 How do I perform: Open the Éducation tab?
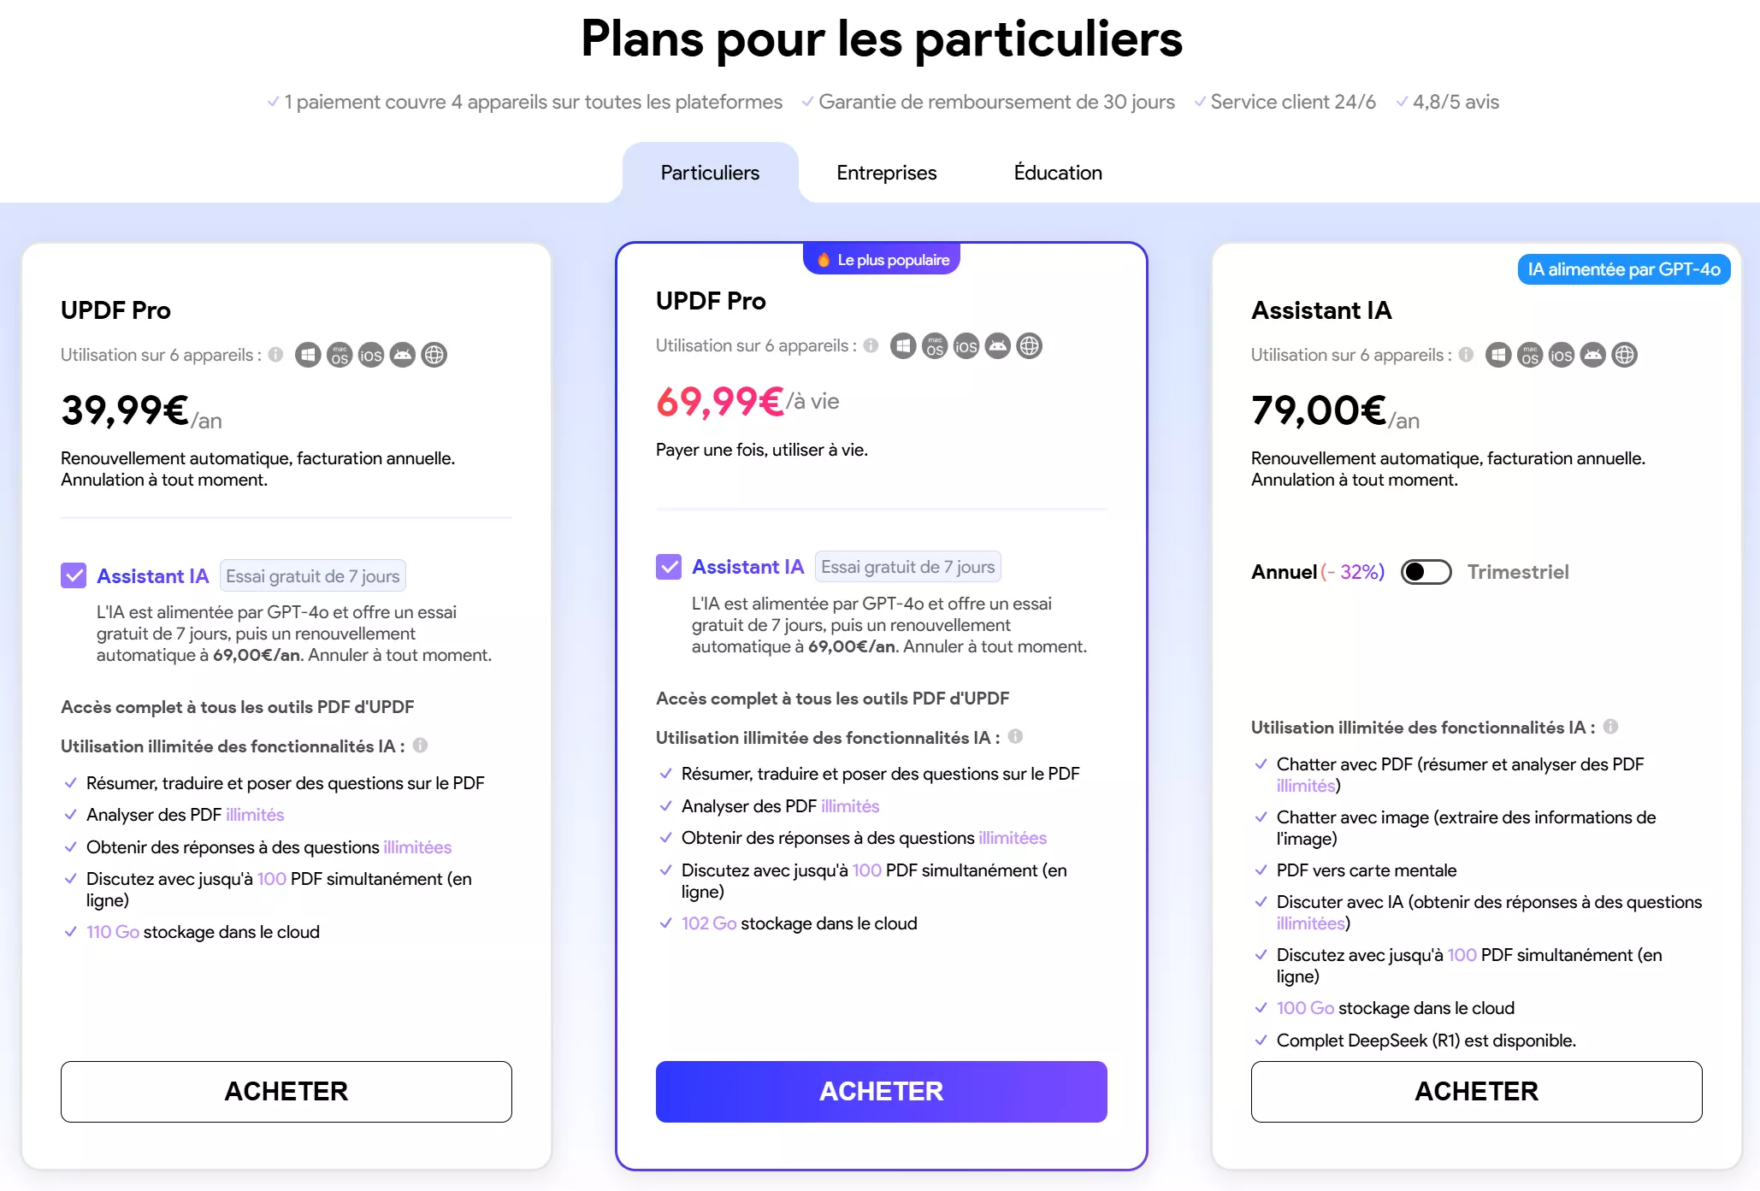1058,173
